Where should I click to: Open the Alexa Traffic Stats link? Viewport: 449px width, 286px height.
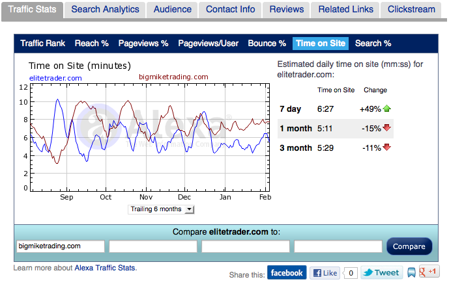click(x=105, y=268)
